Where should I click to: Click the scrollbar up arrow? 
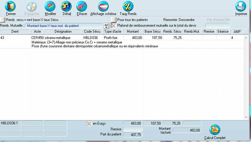(246, 38)
